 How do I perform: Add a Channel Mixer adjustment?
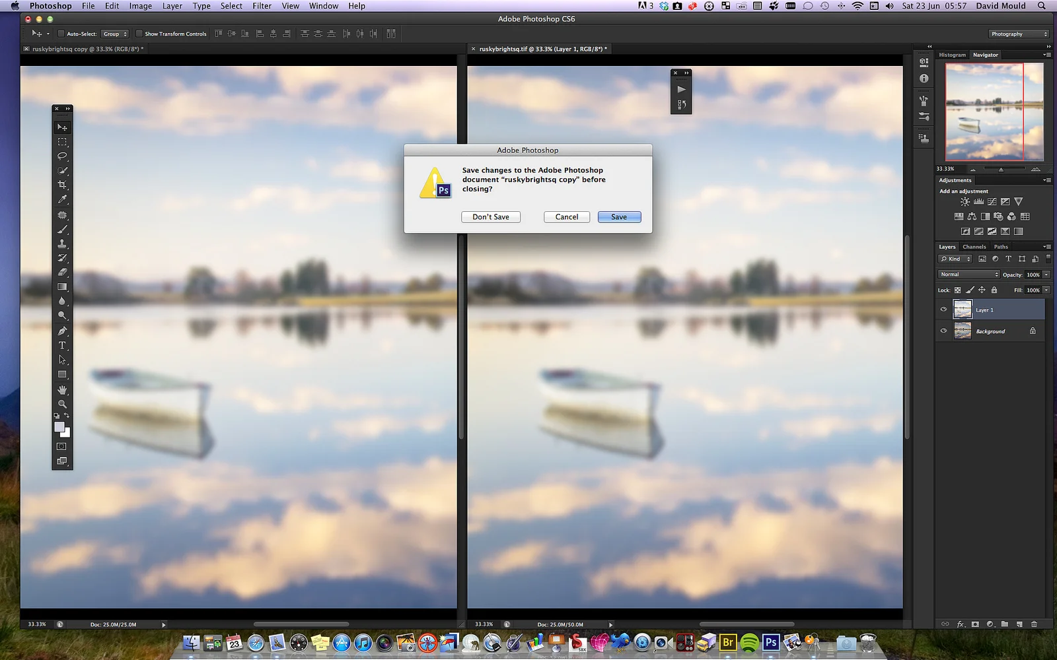[1011, 216]
